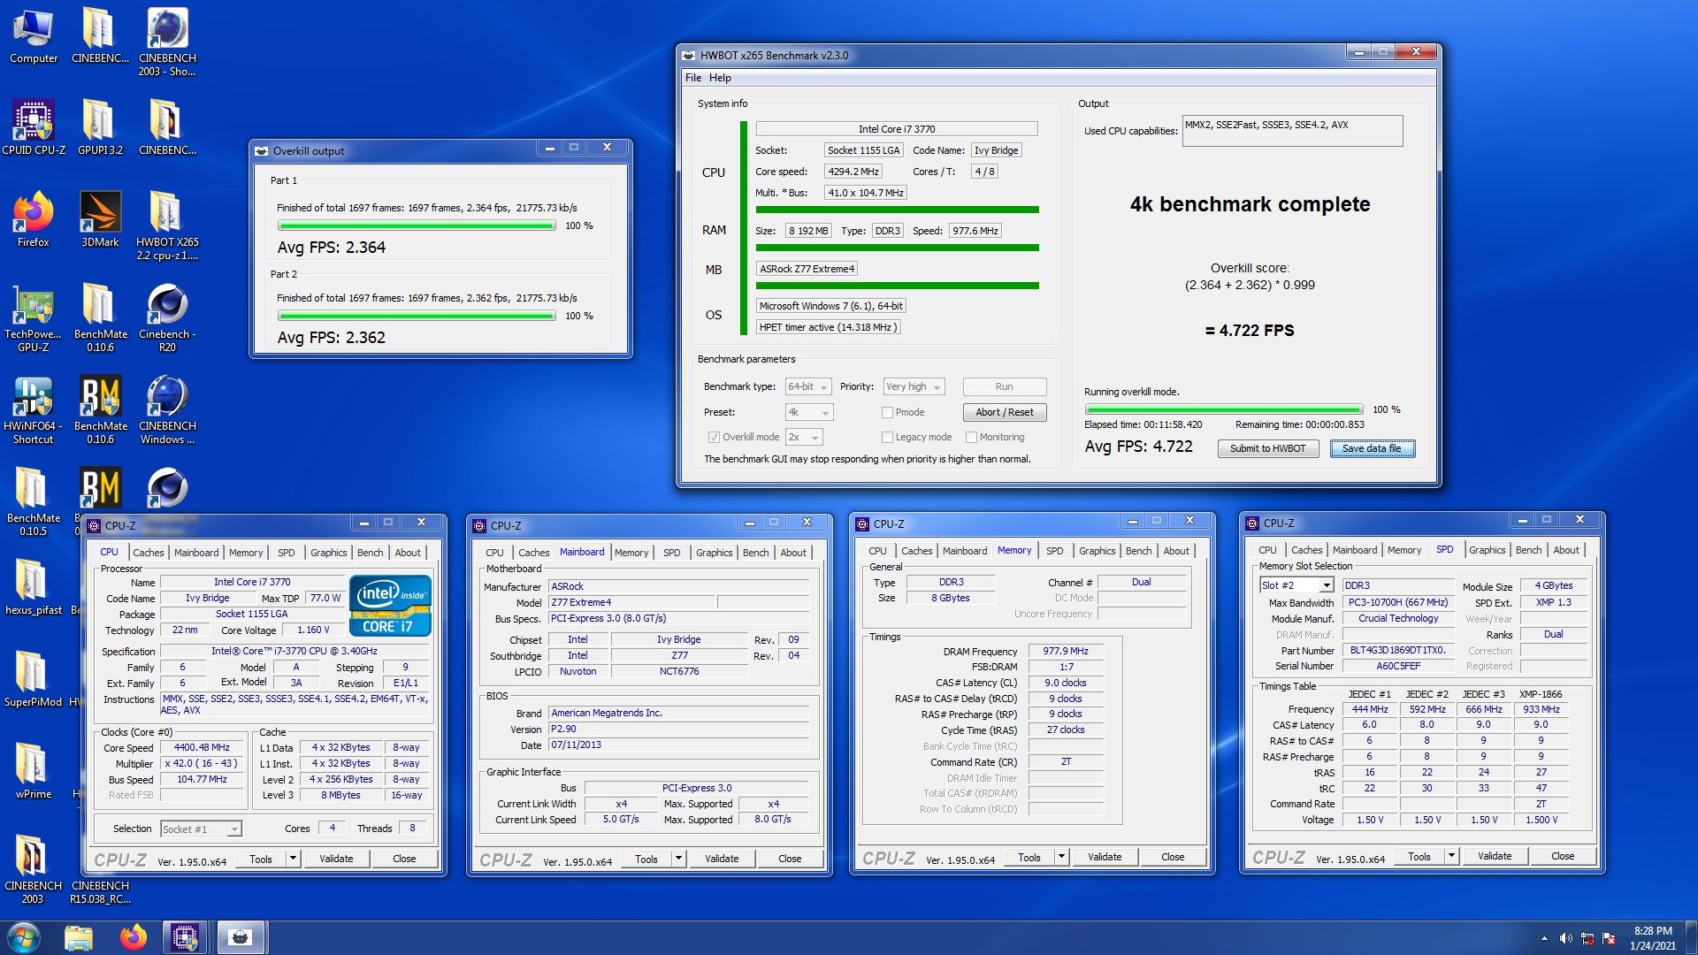The height and width of the screenshot is (955, 1698).
Task: Open BenchMate 0.10.5 folder icon
Action: 34,501
